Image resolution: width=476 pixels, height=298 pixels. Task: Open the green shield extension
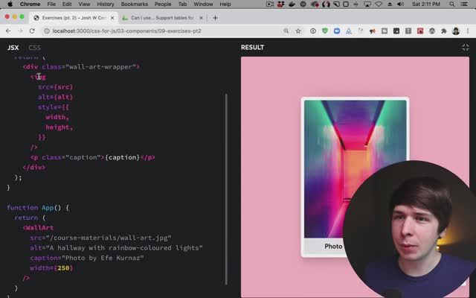325,31
